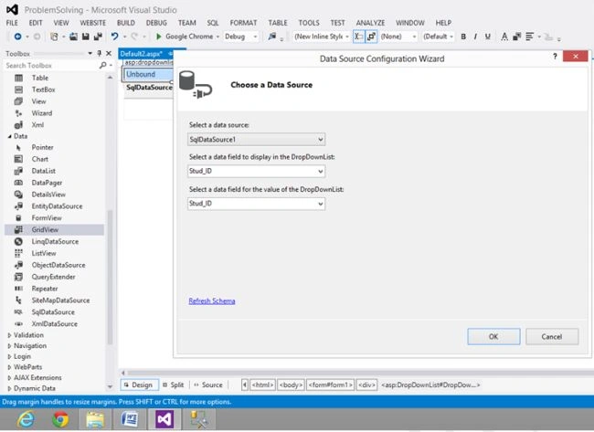Select the XmlDataSource control in Toolbox
594x432 pixels.
pyautogui.click(x=54, y=323)
